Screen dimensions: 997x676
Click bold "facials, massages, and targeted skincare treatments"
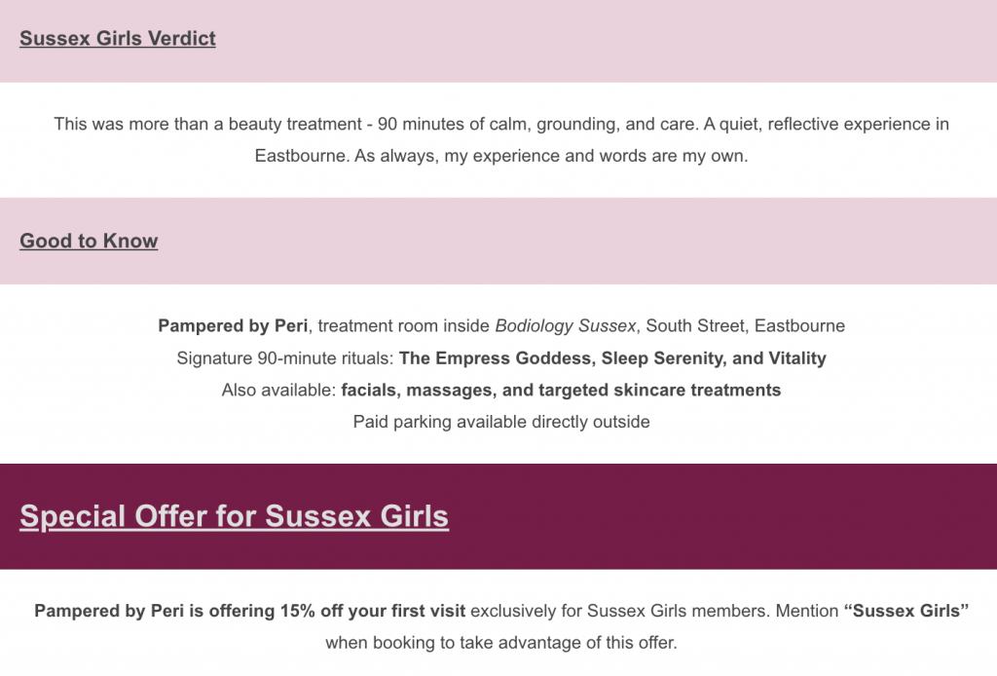coord(561,390)
